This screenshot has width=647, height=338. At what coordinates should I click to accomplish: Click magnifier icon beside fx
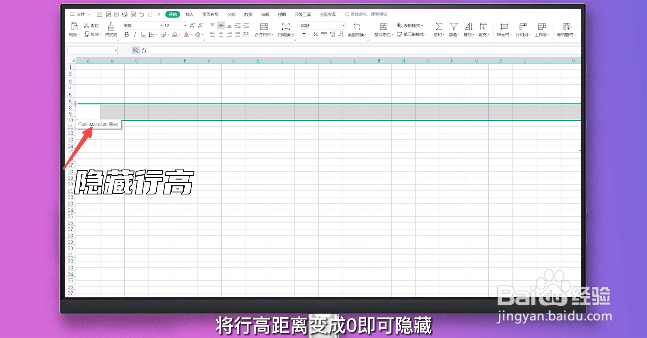(x=135, y=51)
